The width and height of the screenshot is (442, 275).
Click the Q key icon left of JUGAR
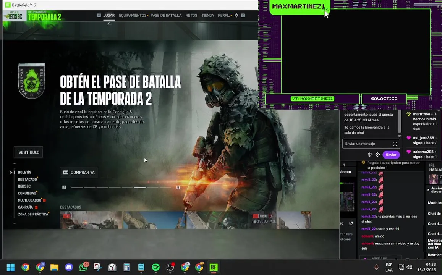[99, 15]
